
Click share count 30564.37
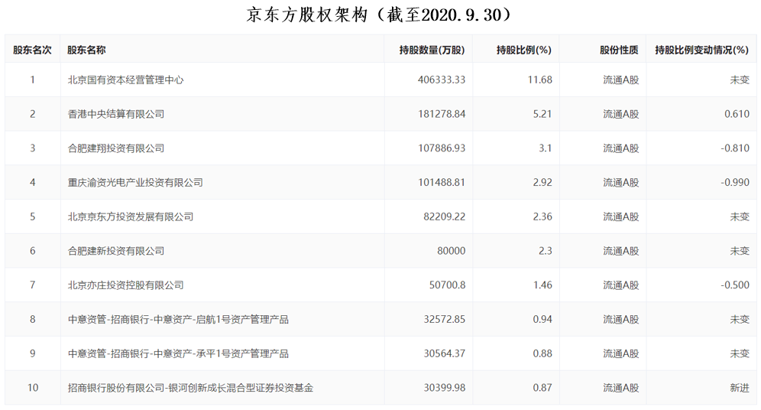pyautogui.click(x=444, y=353)
